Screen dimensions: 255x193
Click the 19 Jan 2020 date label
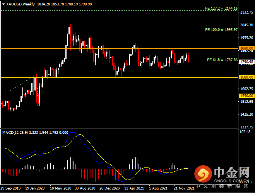pos(35,188)
